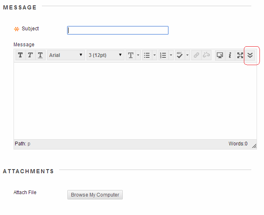The height and width of the screenshot is (215, 264).
Task: Open the Arial font family dropdown
Action: tap(66, 55)
